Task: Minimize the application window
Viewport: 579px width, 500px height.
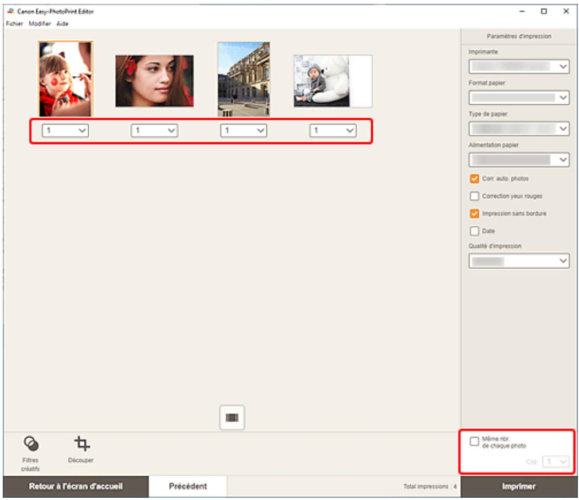Action: [x=522, y=12]
